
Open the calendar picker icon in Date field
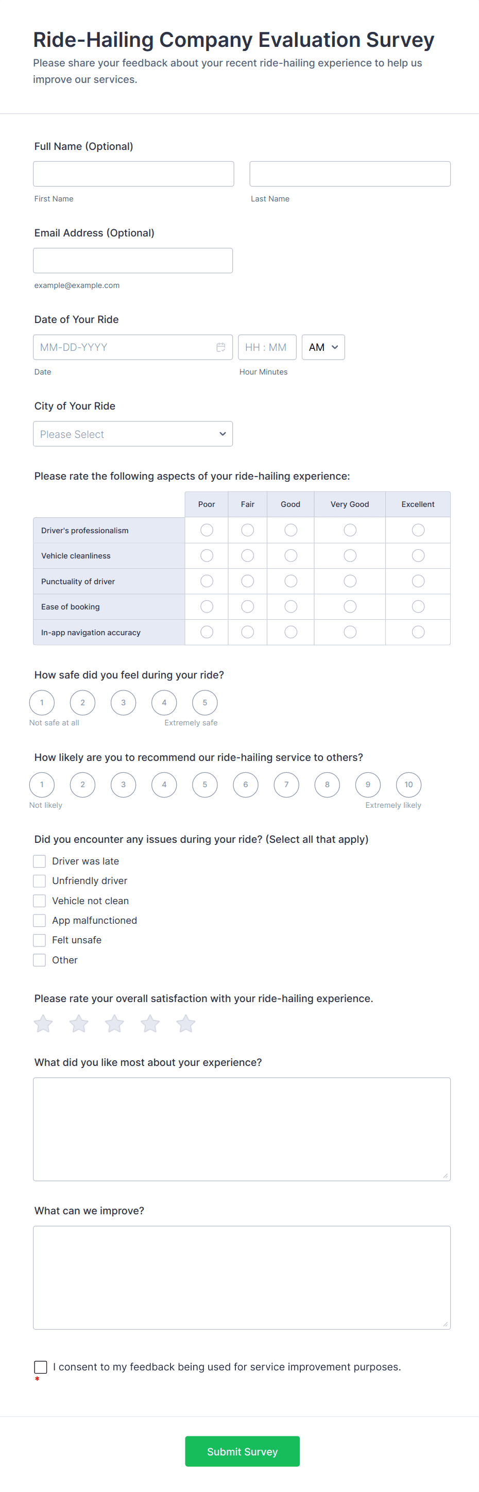click(220, 347)
